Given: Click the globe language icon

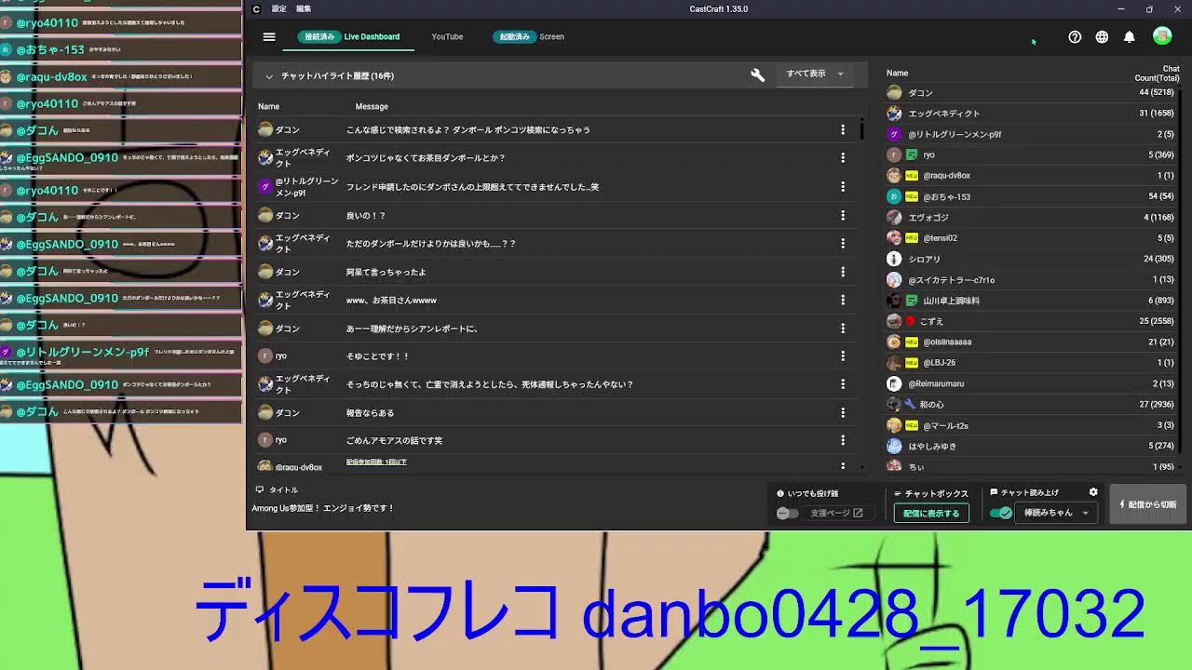Looking at the screenshot, I should 1102,37.
